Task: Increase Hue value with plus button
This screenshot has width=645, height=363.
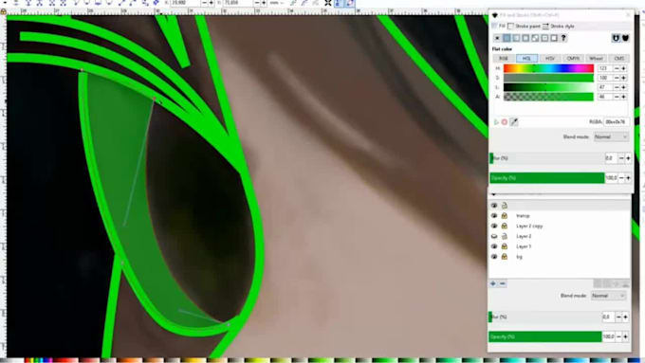Action: (x=623, y=68)
